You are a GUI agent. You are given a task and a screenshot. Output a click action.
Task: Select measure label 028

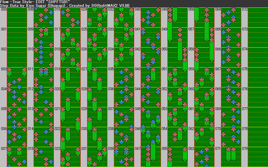(x=84, y=89)
